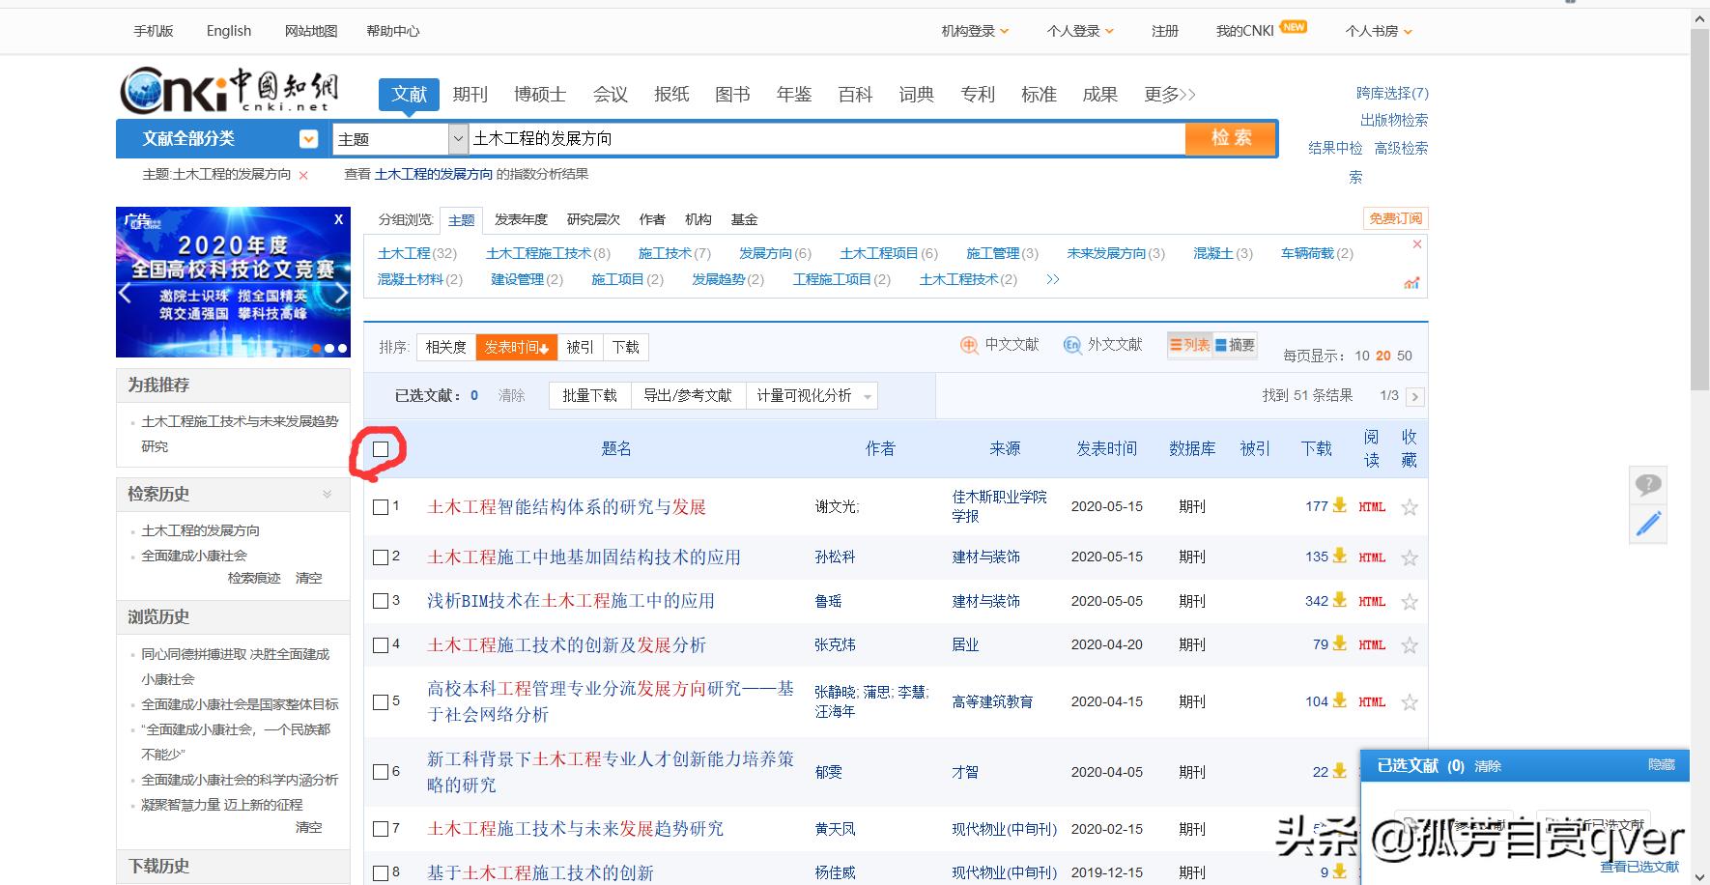Open the 个人登录 dropdown
The image size is (1710, 885).
(1080, 31)
